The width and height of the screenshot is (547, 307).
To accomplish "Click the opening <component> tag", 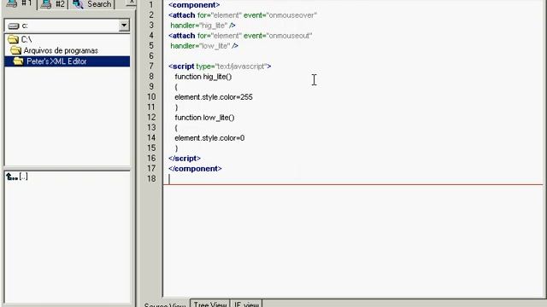I will pyautogui.click(x=194, y=5).
